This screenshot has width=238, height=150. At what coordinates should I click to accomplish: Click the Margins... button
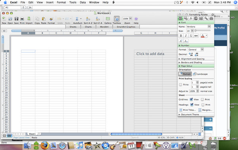pos(205,110)
